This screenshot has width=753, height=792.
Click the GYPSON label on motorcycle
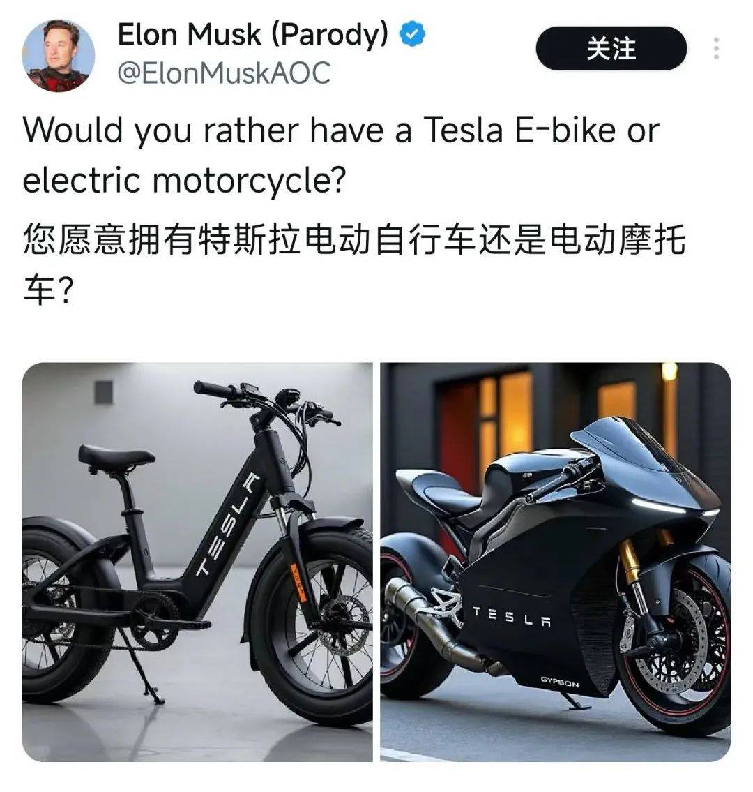tap(560, 681)
